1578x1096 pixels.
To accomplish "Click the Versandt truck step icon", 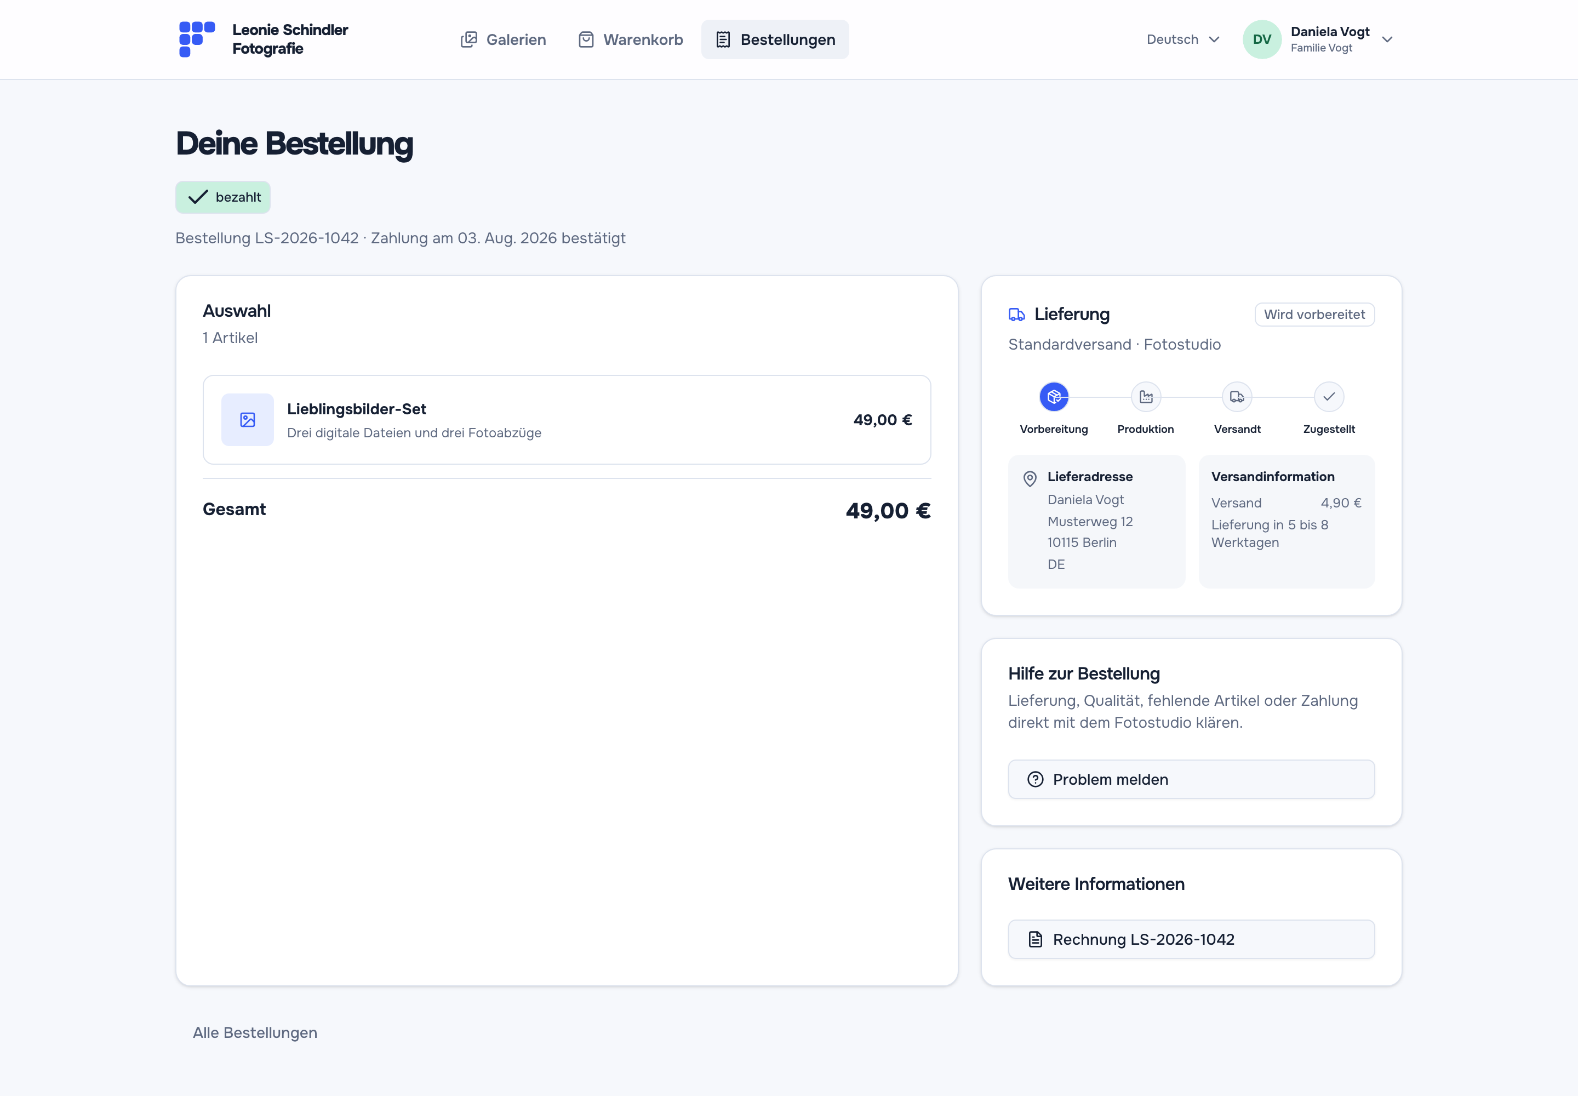I will pyautogui.click(x=1237, y=397).
